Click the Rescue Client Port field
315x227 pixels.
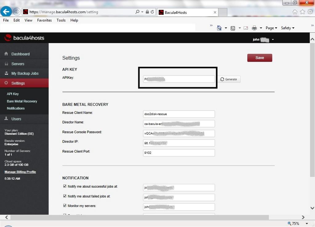click(x=179, y=153)
